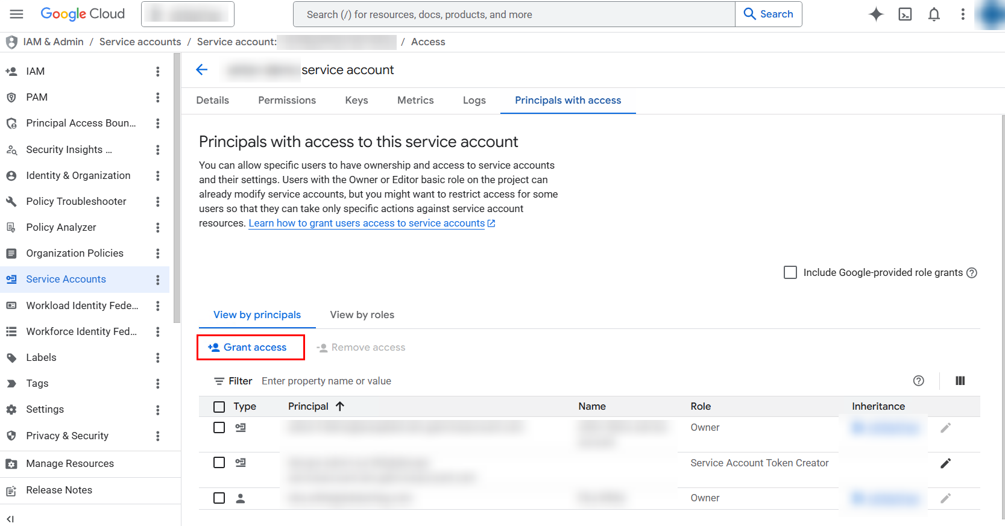Open more options for Settings nav item

pyautogui.click(x=158, y=410)
